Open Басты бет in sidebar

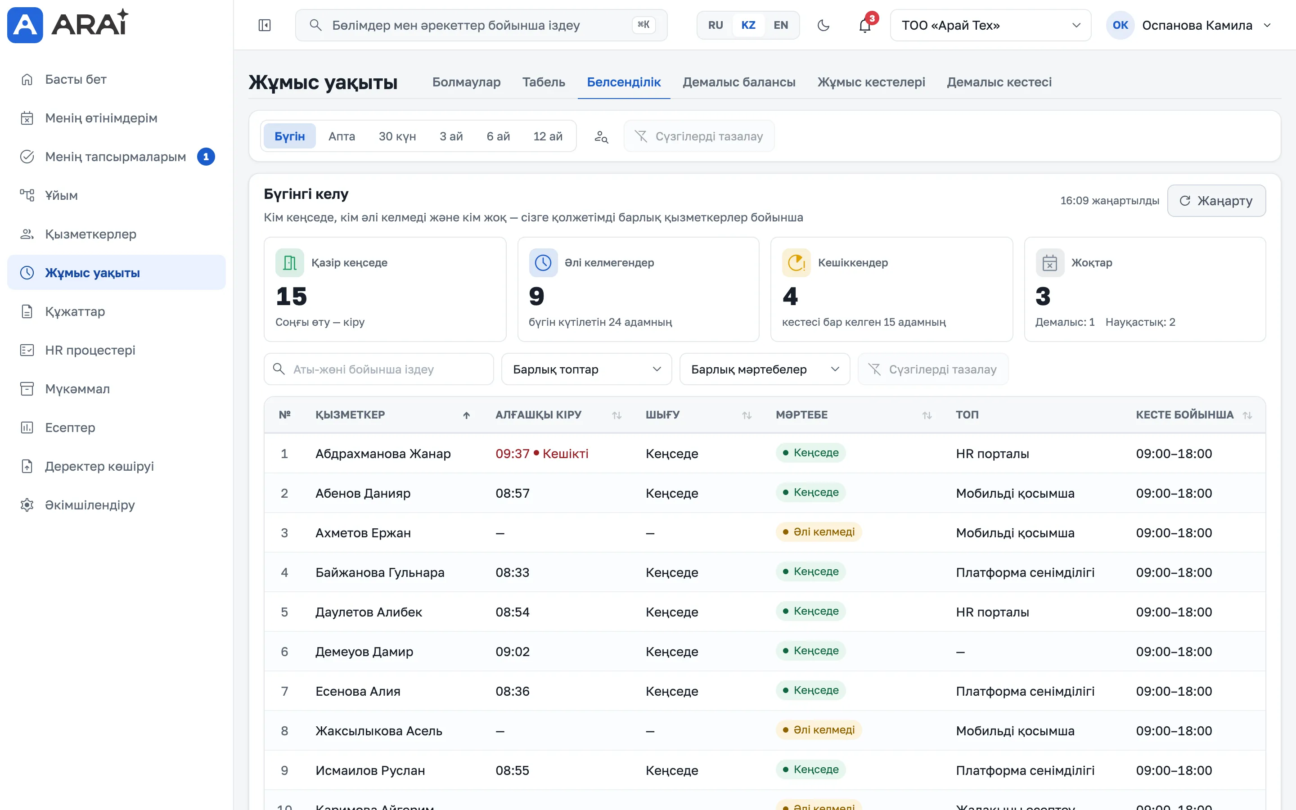pos(116,79)
